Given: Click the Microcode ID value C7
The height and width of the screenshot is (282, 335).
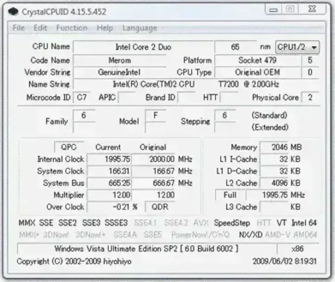Looking at the screenshot, I should [82, 98].
